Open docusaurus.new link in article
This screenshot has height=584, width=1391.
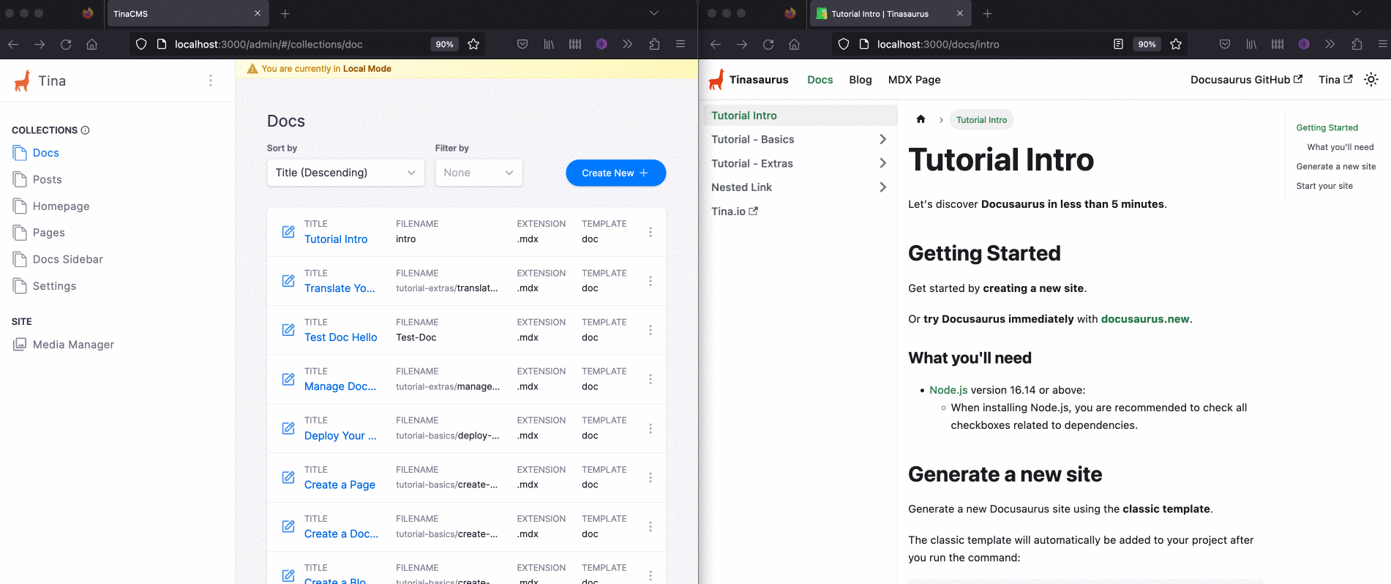tap(1145, 319)
